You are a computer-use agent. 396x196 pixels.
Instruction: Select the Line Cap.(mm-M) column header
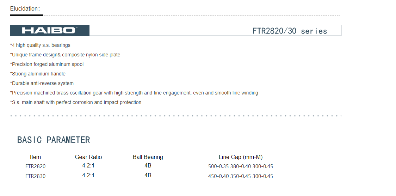[241, 157]
